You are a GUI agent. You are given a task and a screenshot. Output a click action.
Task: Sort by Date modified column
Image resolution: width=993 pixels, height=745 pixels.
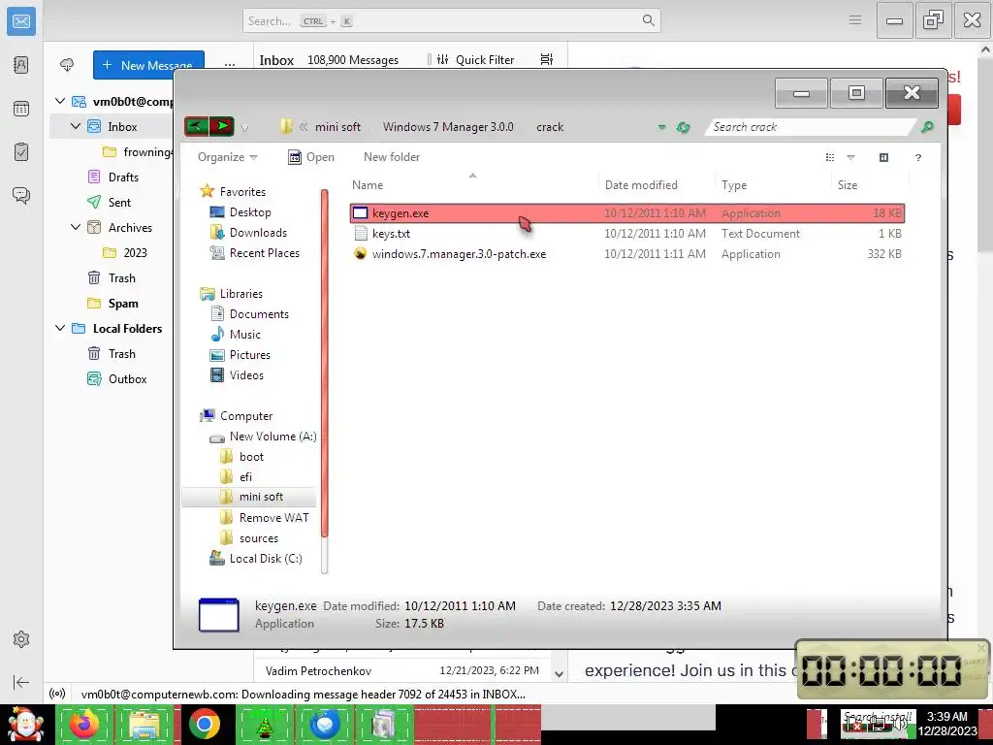click(x=657, y=185)
